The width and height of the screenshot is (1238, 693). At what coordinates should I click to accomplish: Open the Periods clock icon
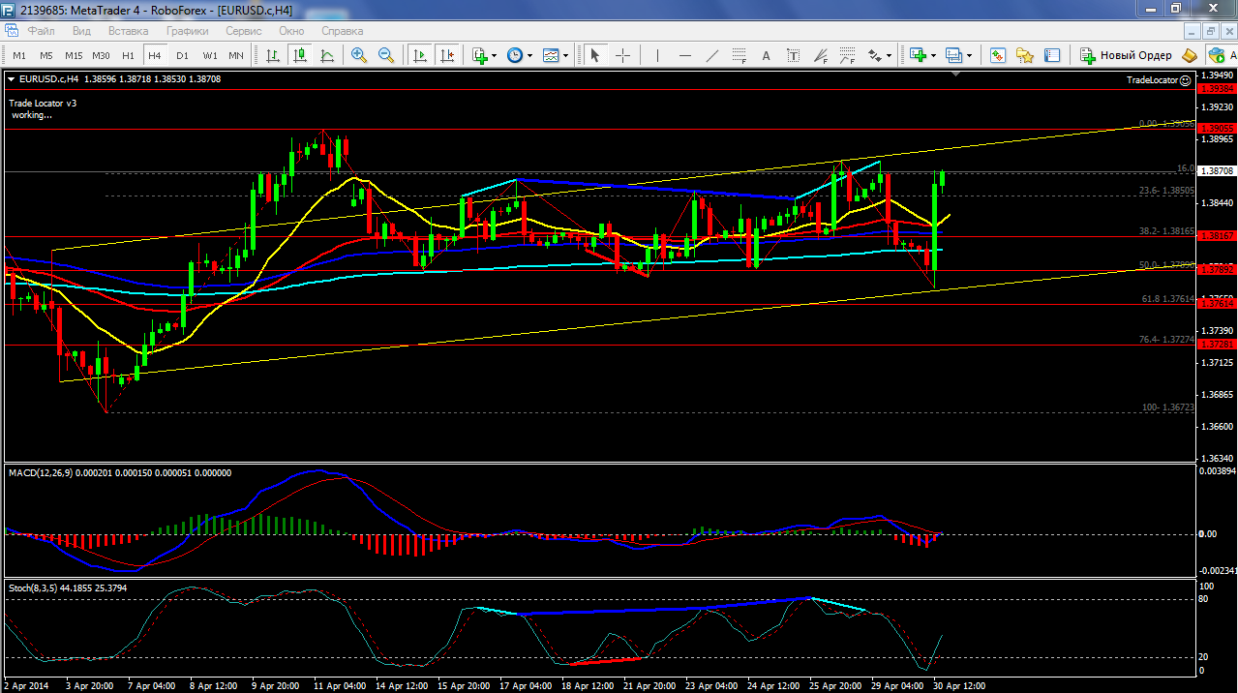(514, 55)
